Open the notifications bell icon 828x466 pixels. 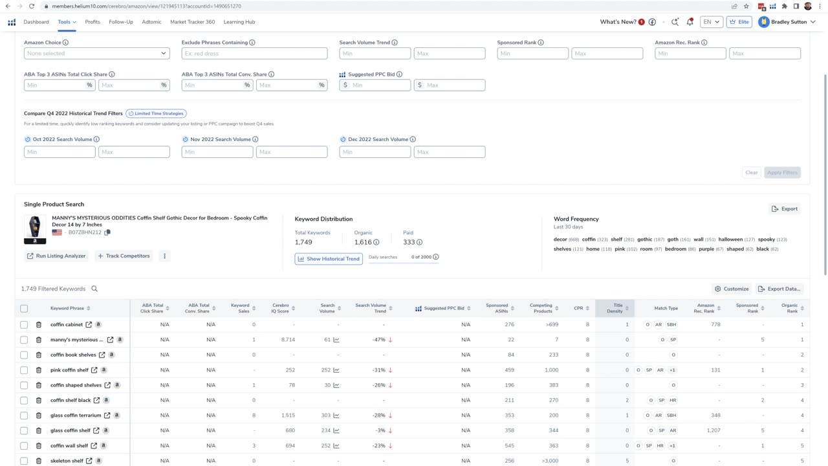pyautogui.click(x=690, y=22)
